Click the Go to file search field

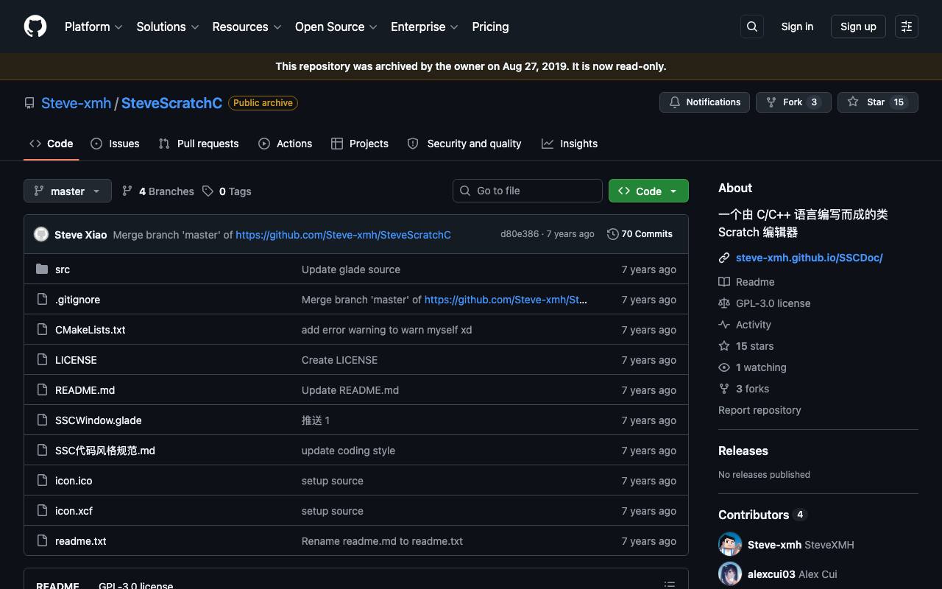pyautogui.click(x=528, y=191)
